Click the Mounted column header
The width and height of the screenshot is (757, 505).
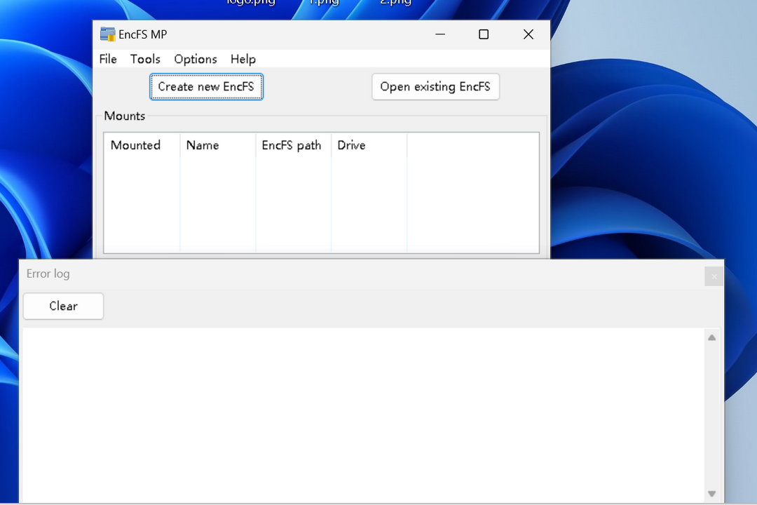tap(137, 145)
